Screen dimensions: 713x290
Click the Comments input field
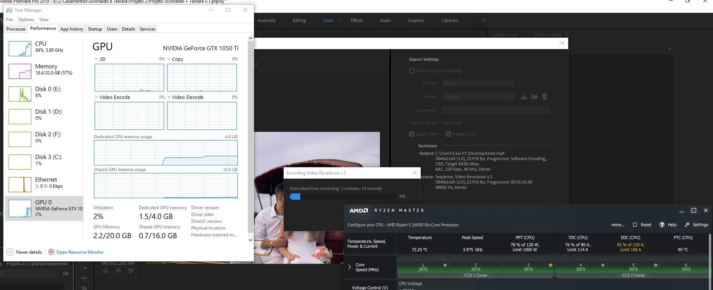[496, 110]
